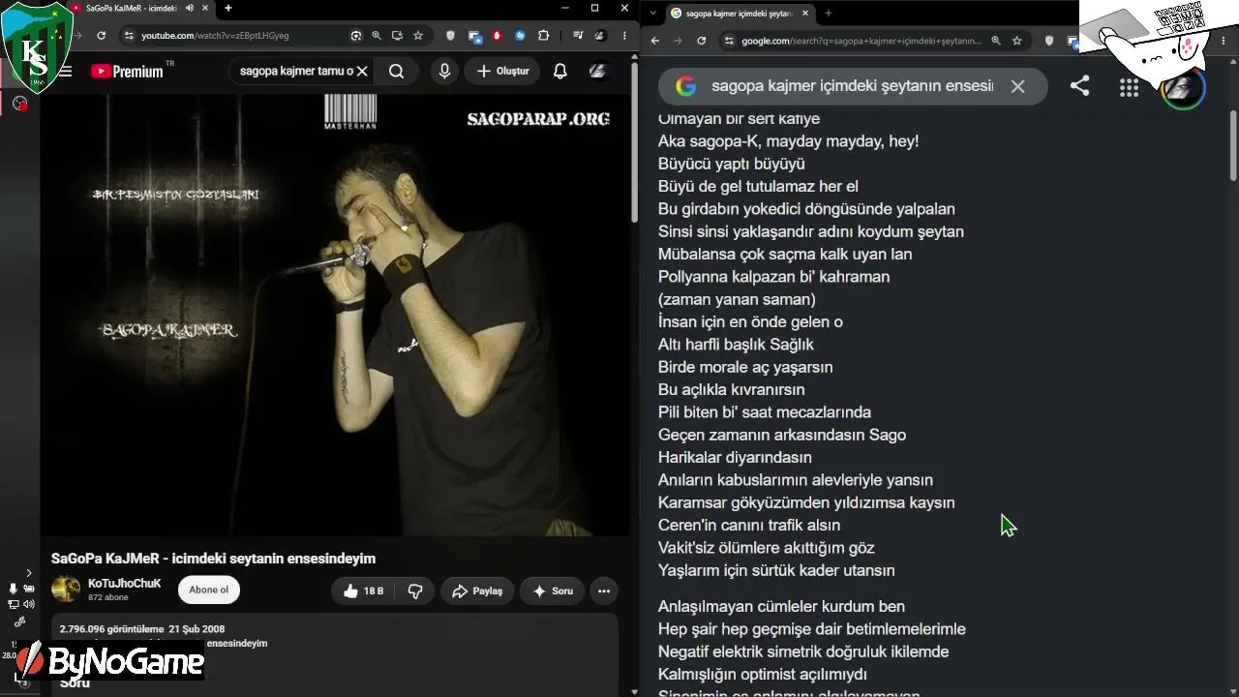Select the '2.796.096 görüntüleme' view count
This screenshot has width=1239, height=697.
coord(112,629)
